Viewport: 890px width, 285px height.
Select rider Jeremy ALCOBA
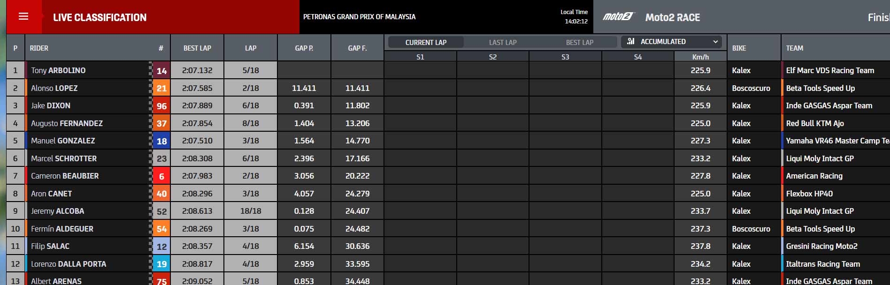(x=57, y=211)
